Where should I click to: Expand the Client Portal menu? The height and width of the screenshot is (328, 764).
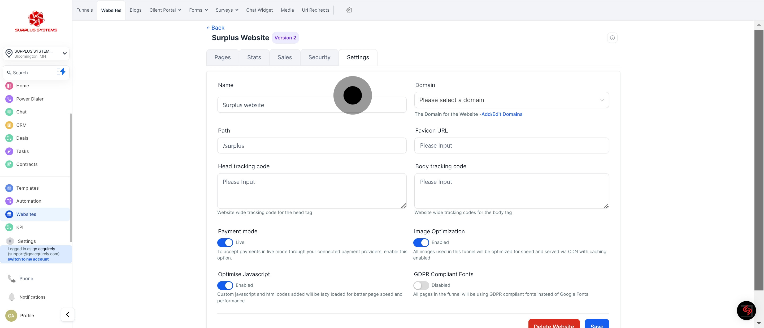pyautogui.click(x=165, y=10)
